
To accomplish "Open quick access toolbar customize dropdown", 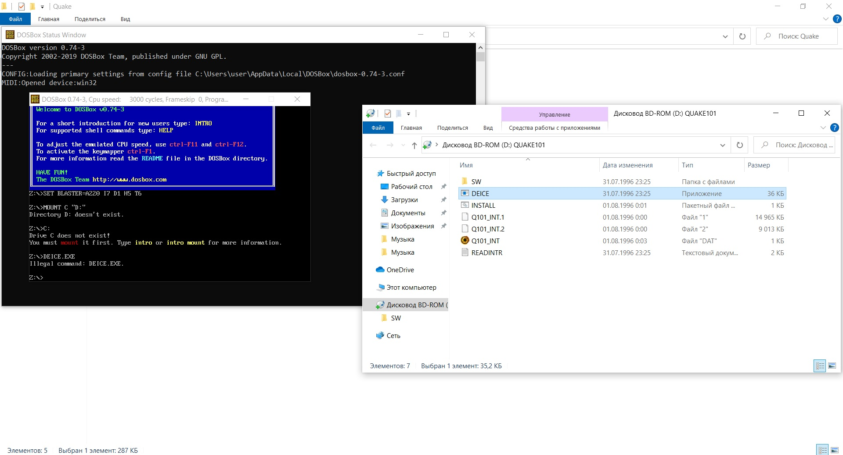I will click(408, 114).
